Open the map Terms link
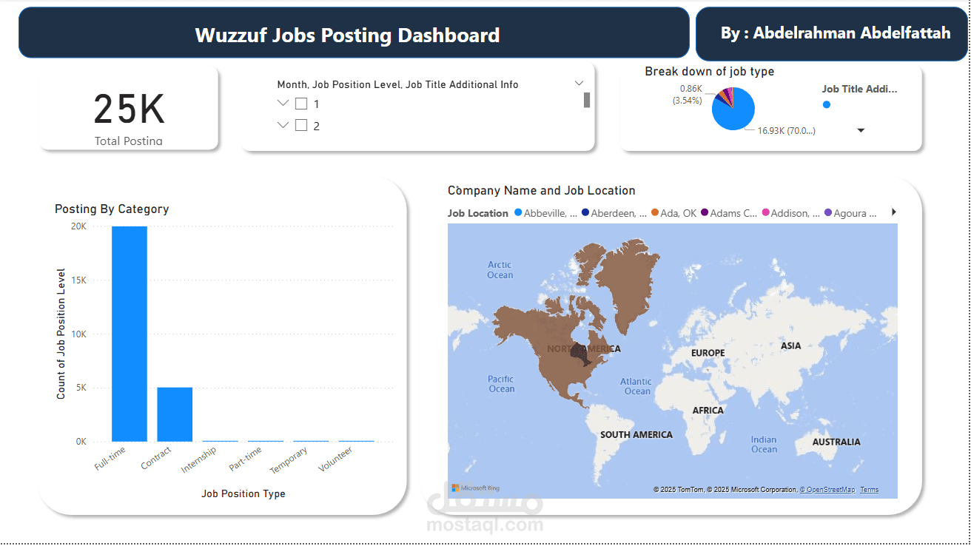 pyautogui.click(x=870, y=490)
